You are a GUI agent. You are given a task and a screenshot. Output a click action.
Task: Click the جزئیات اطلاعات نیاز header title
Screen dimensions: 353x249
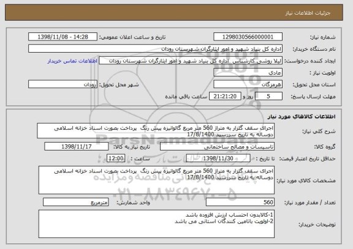[x=308, y=13]
